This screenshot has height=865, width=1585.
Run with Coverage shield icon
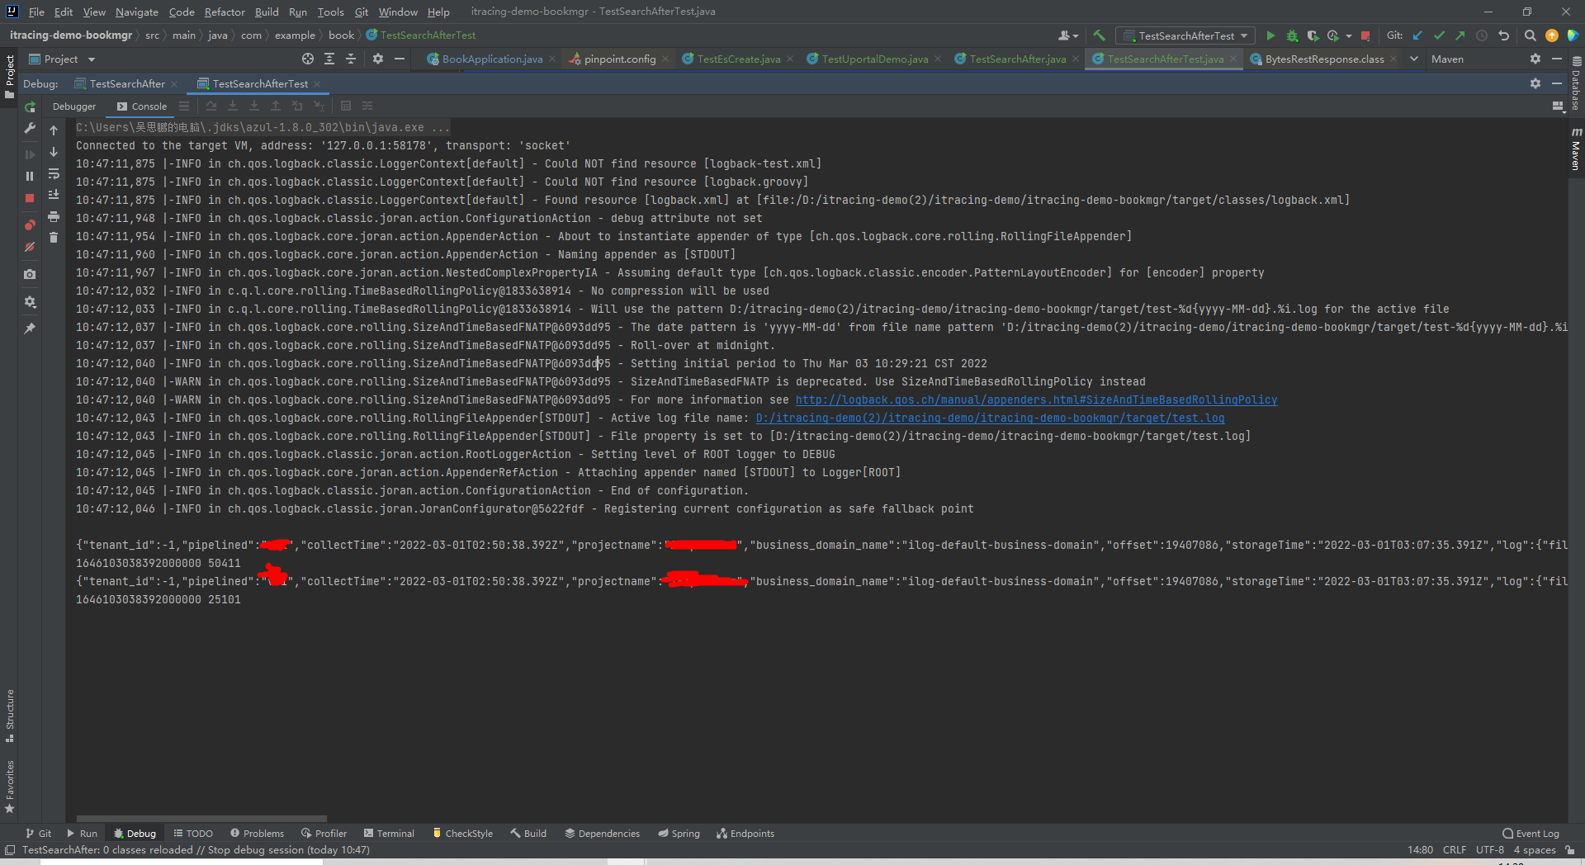click(x=1313, y=35)
